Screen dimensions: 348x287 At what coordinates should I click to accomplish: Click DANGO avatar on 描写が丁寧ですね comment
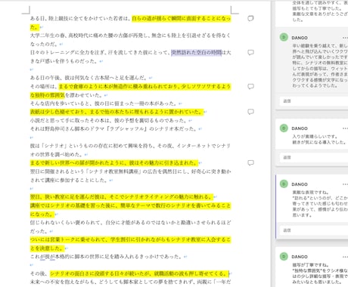tap(284, 256)
